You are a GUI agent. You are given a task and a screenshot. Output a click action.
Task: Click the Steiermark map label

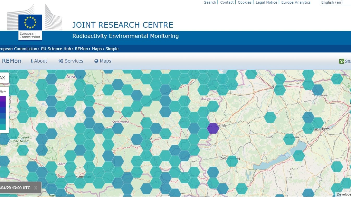point(120,122)
